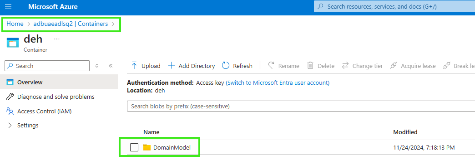Click the Delete trash can icon

(x=310, y=65)
